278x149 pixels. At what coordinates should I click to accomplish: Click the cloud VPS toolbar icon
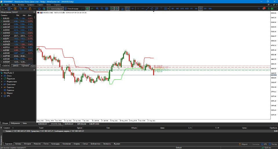pyautogui.click(x=39, y=8)
